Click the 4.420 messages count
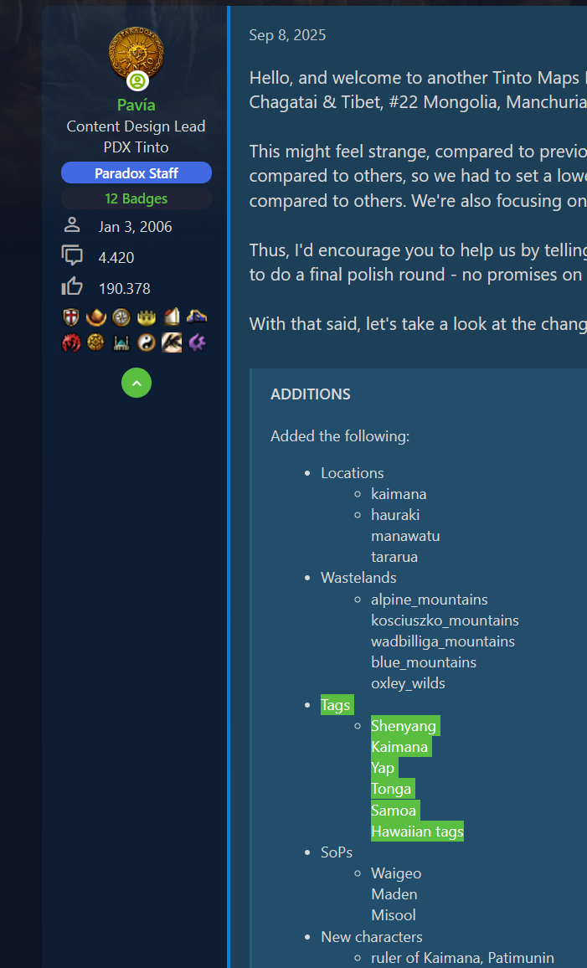 tap(116, 257)
